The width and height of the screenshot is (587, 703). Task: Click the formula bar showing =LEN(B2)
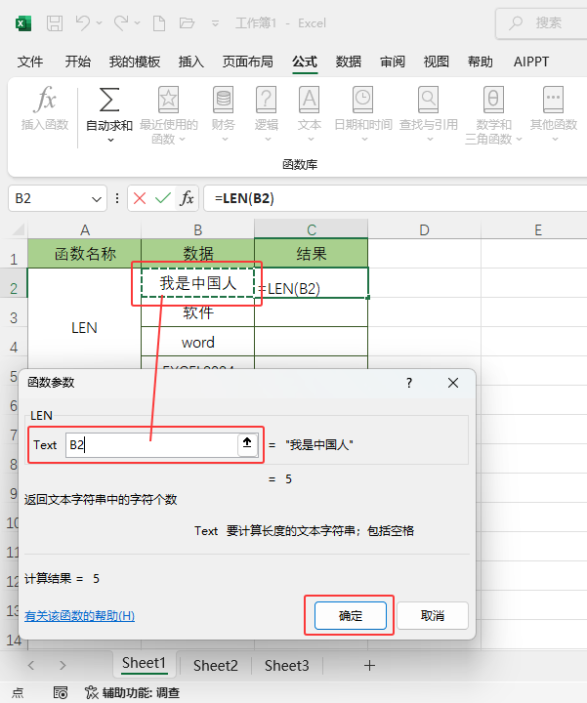point(395,198)
